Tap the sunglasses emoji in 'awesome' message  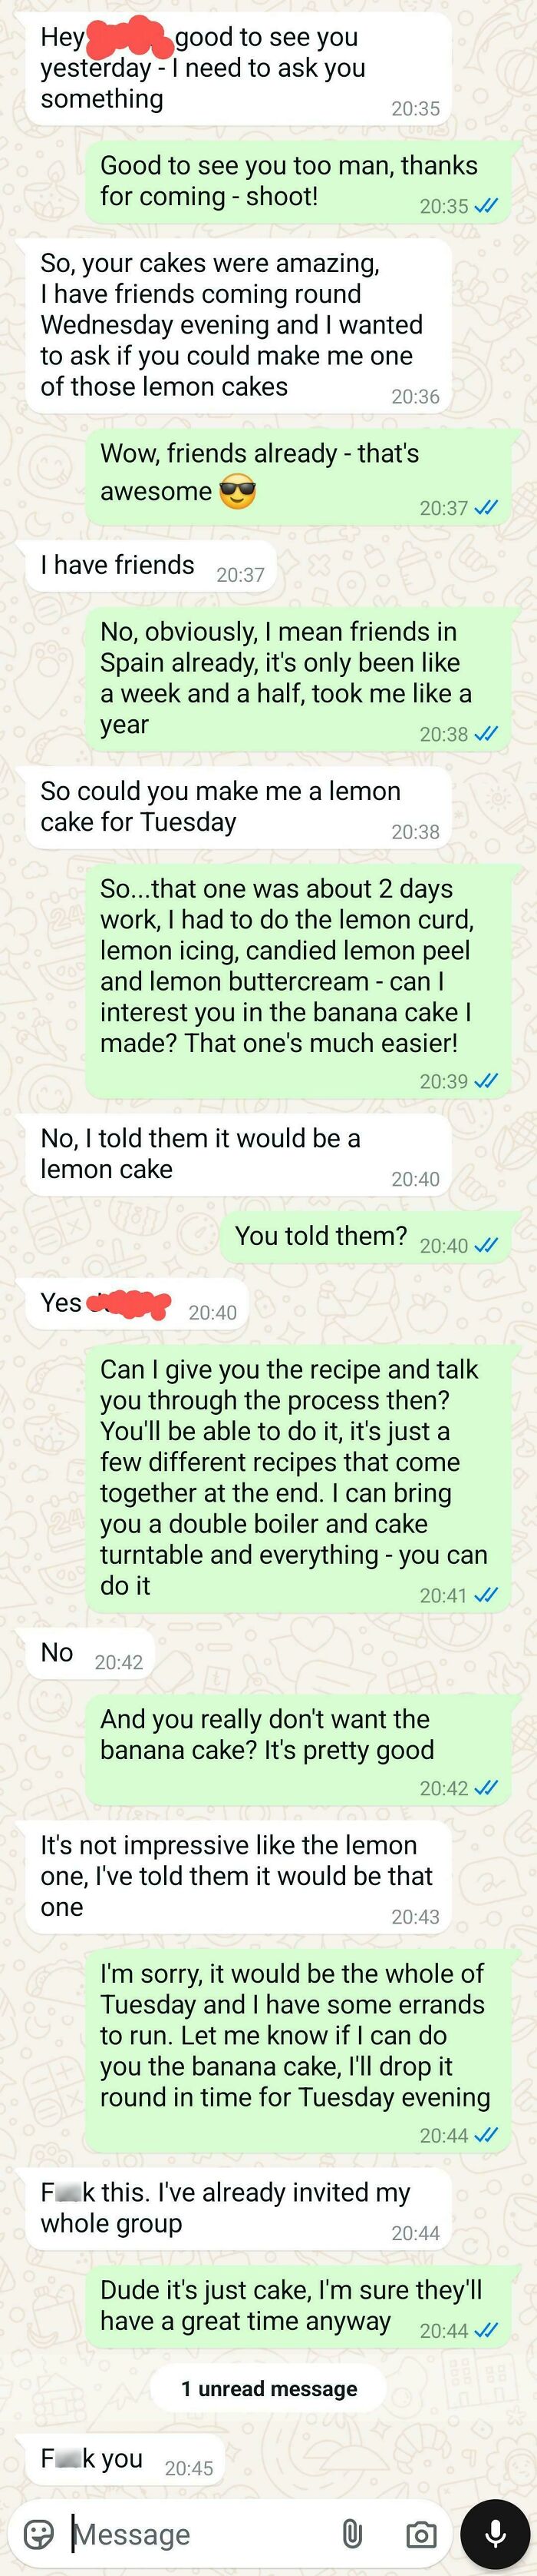(238, 492)
